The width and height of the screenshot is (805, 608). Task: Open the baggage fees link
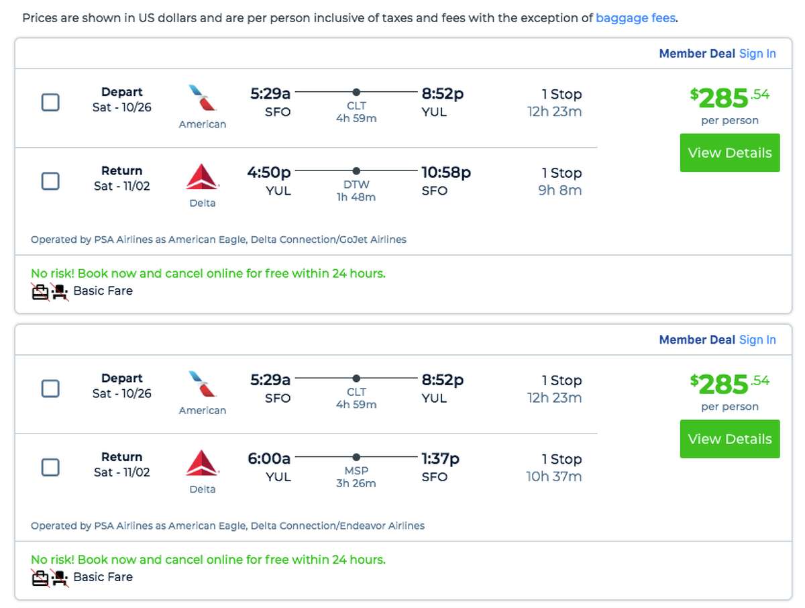(x=635, y=18)
